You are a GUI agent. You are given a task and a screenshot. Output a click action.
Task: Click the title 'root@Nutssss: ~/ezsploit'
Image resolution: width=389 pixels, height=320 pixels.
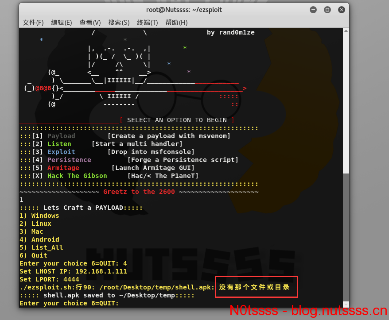[x=184, y=10]
